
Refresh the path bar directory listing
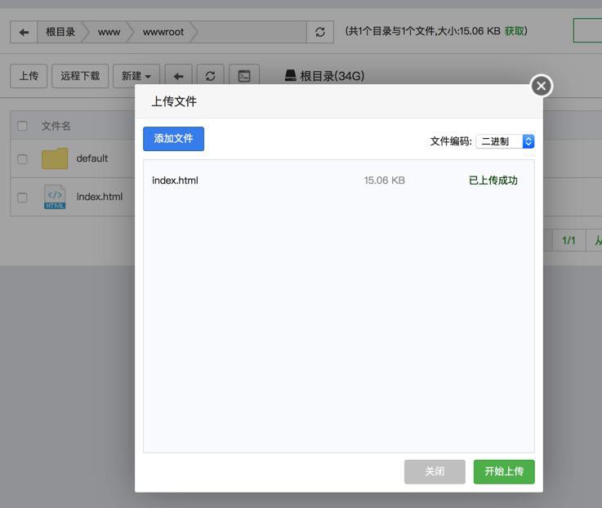pyautogui.click(x=320, y=32)
